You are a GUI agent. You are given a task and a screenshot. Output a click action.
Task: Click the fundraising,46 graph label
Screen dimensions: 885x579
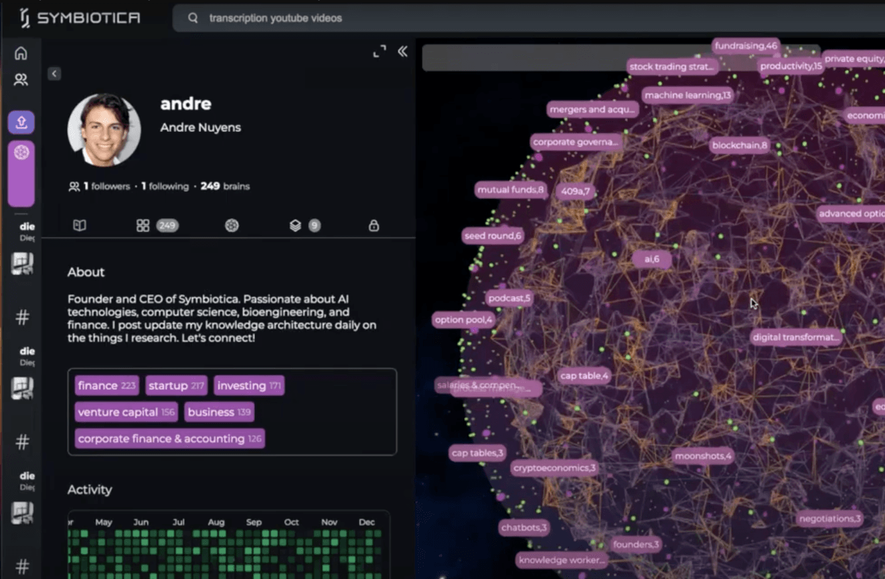point(746,46)
